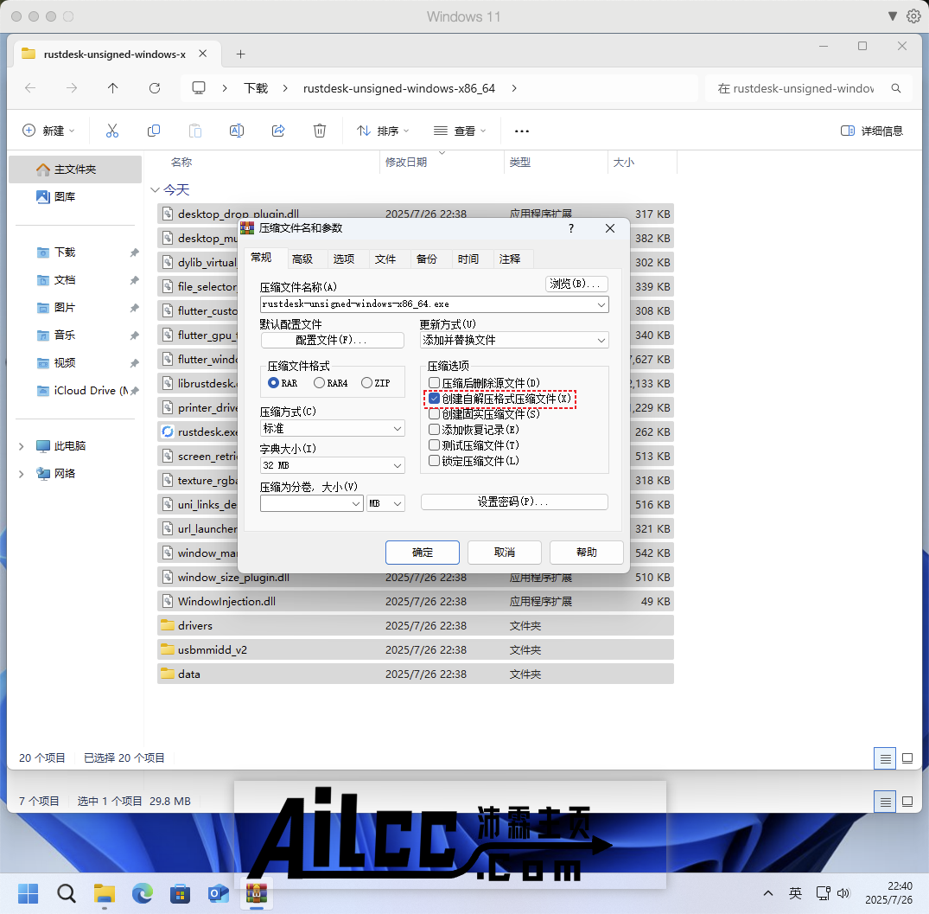Switch to the 备份 tab
This screenshot has height=914, width=929.
[427, 259]
